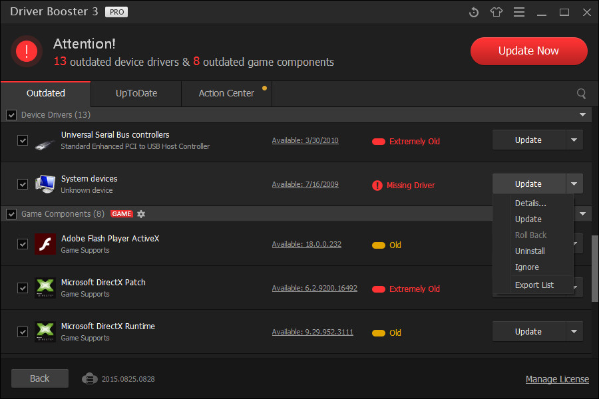Uncheck the Device Drivers checkbox
The width and height of the screenshot is (599, 399).
click(11, 114)
